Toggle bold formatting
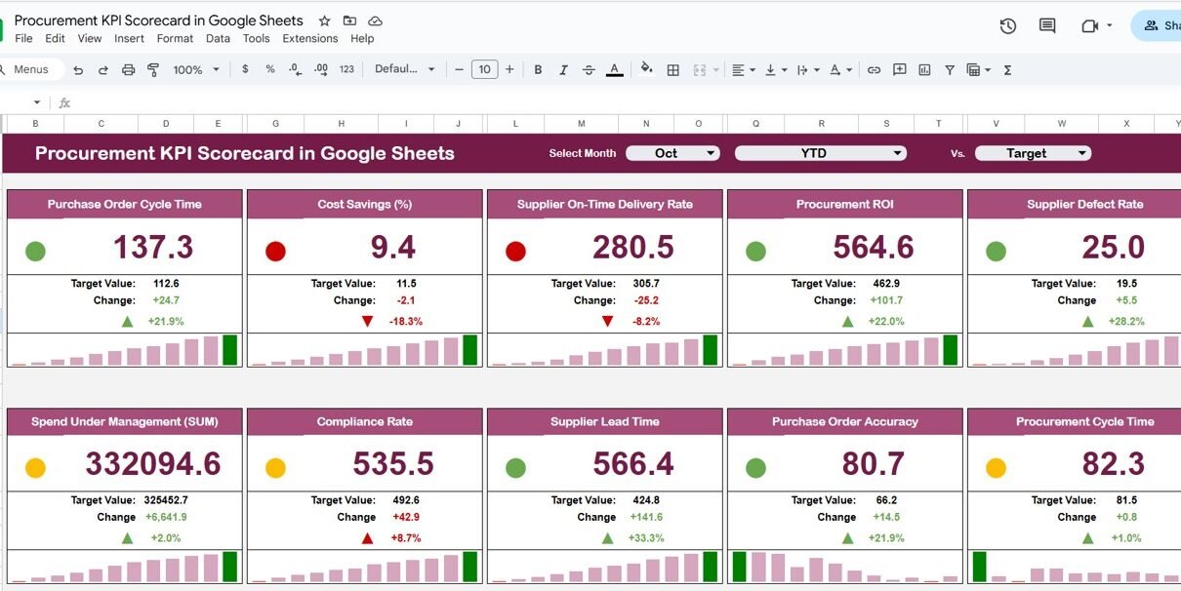 [537, 70]
